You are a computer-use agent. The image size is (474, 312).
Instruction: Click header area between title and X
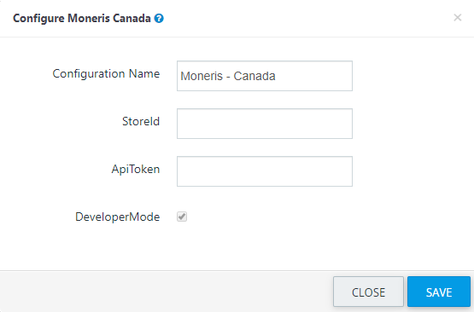coord(308,18)
